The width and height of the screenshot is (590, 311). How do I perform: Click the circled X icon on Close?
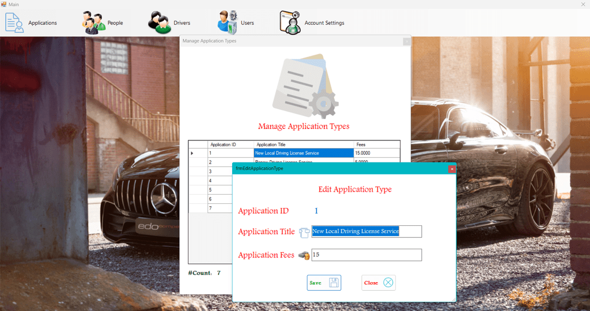tap(388, 283)
